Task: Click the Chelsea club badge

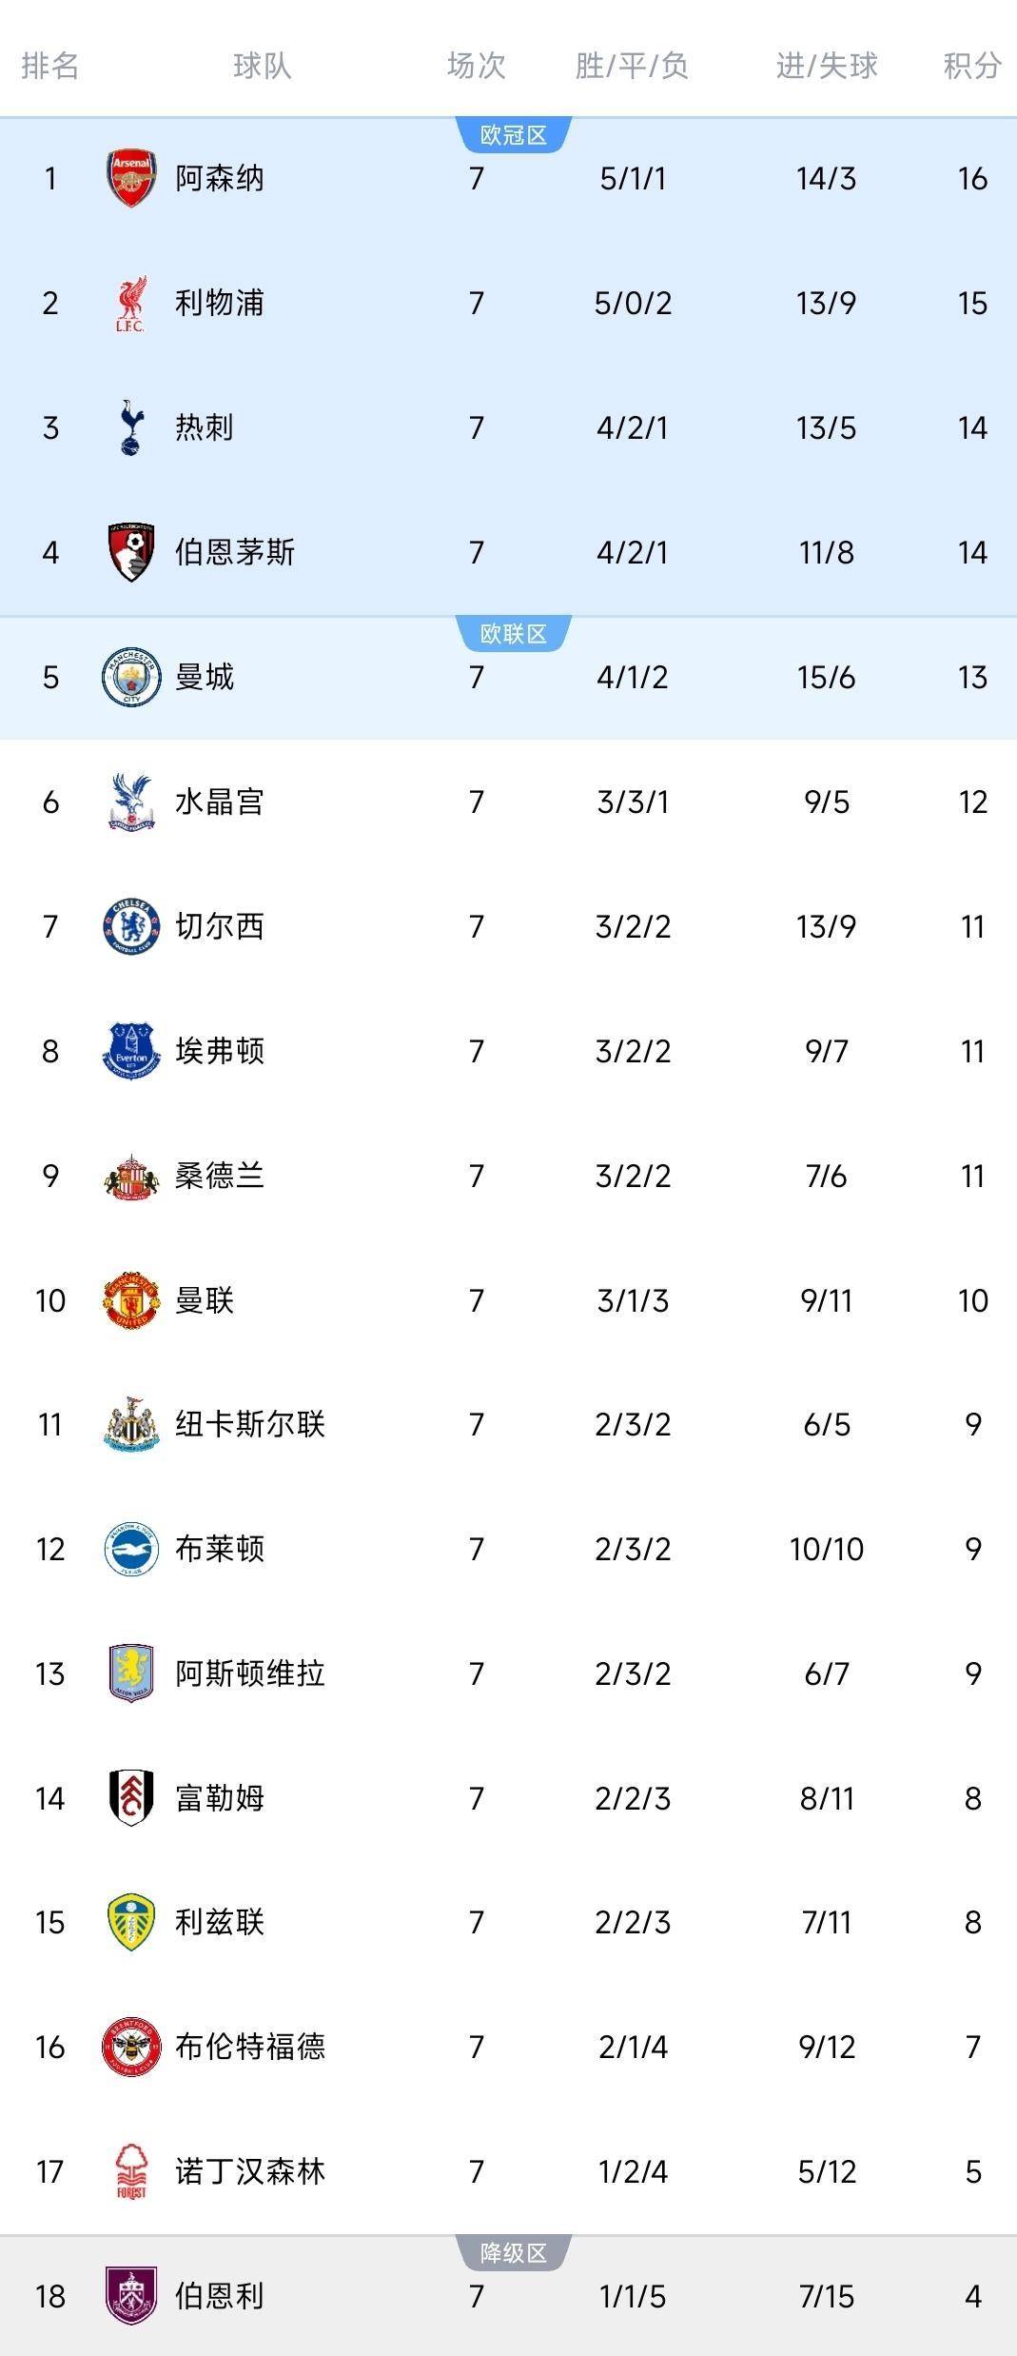Action: [131, 926]
